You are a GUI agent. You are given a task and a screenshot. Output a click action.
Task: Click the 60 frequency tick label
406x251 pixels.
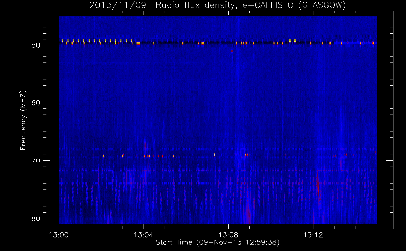[x=36, y=103]
